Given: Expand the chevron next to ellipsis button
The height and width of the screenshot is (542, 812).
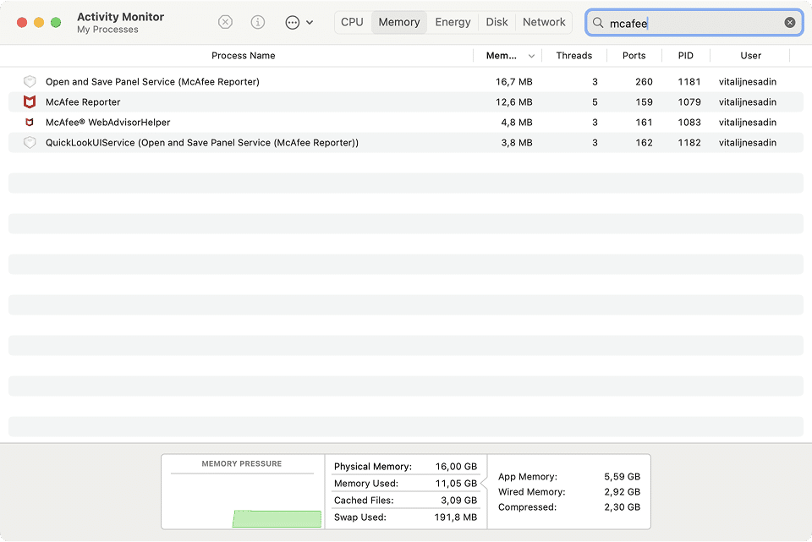Looking at the screenshot, I should (310, 23).
